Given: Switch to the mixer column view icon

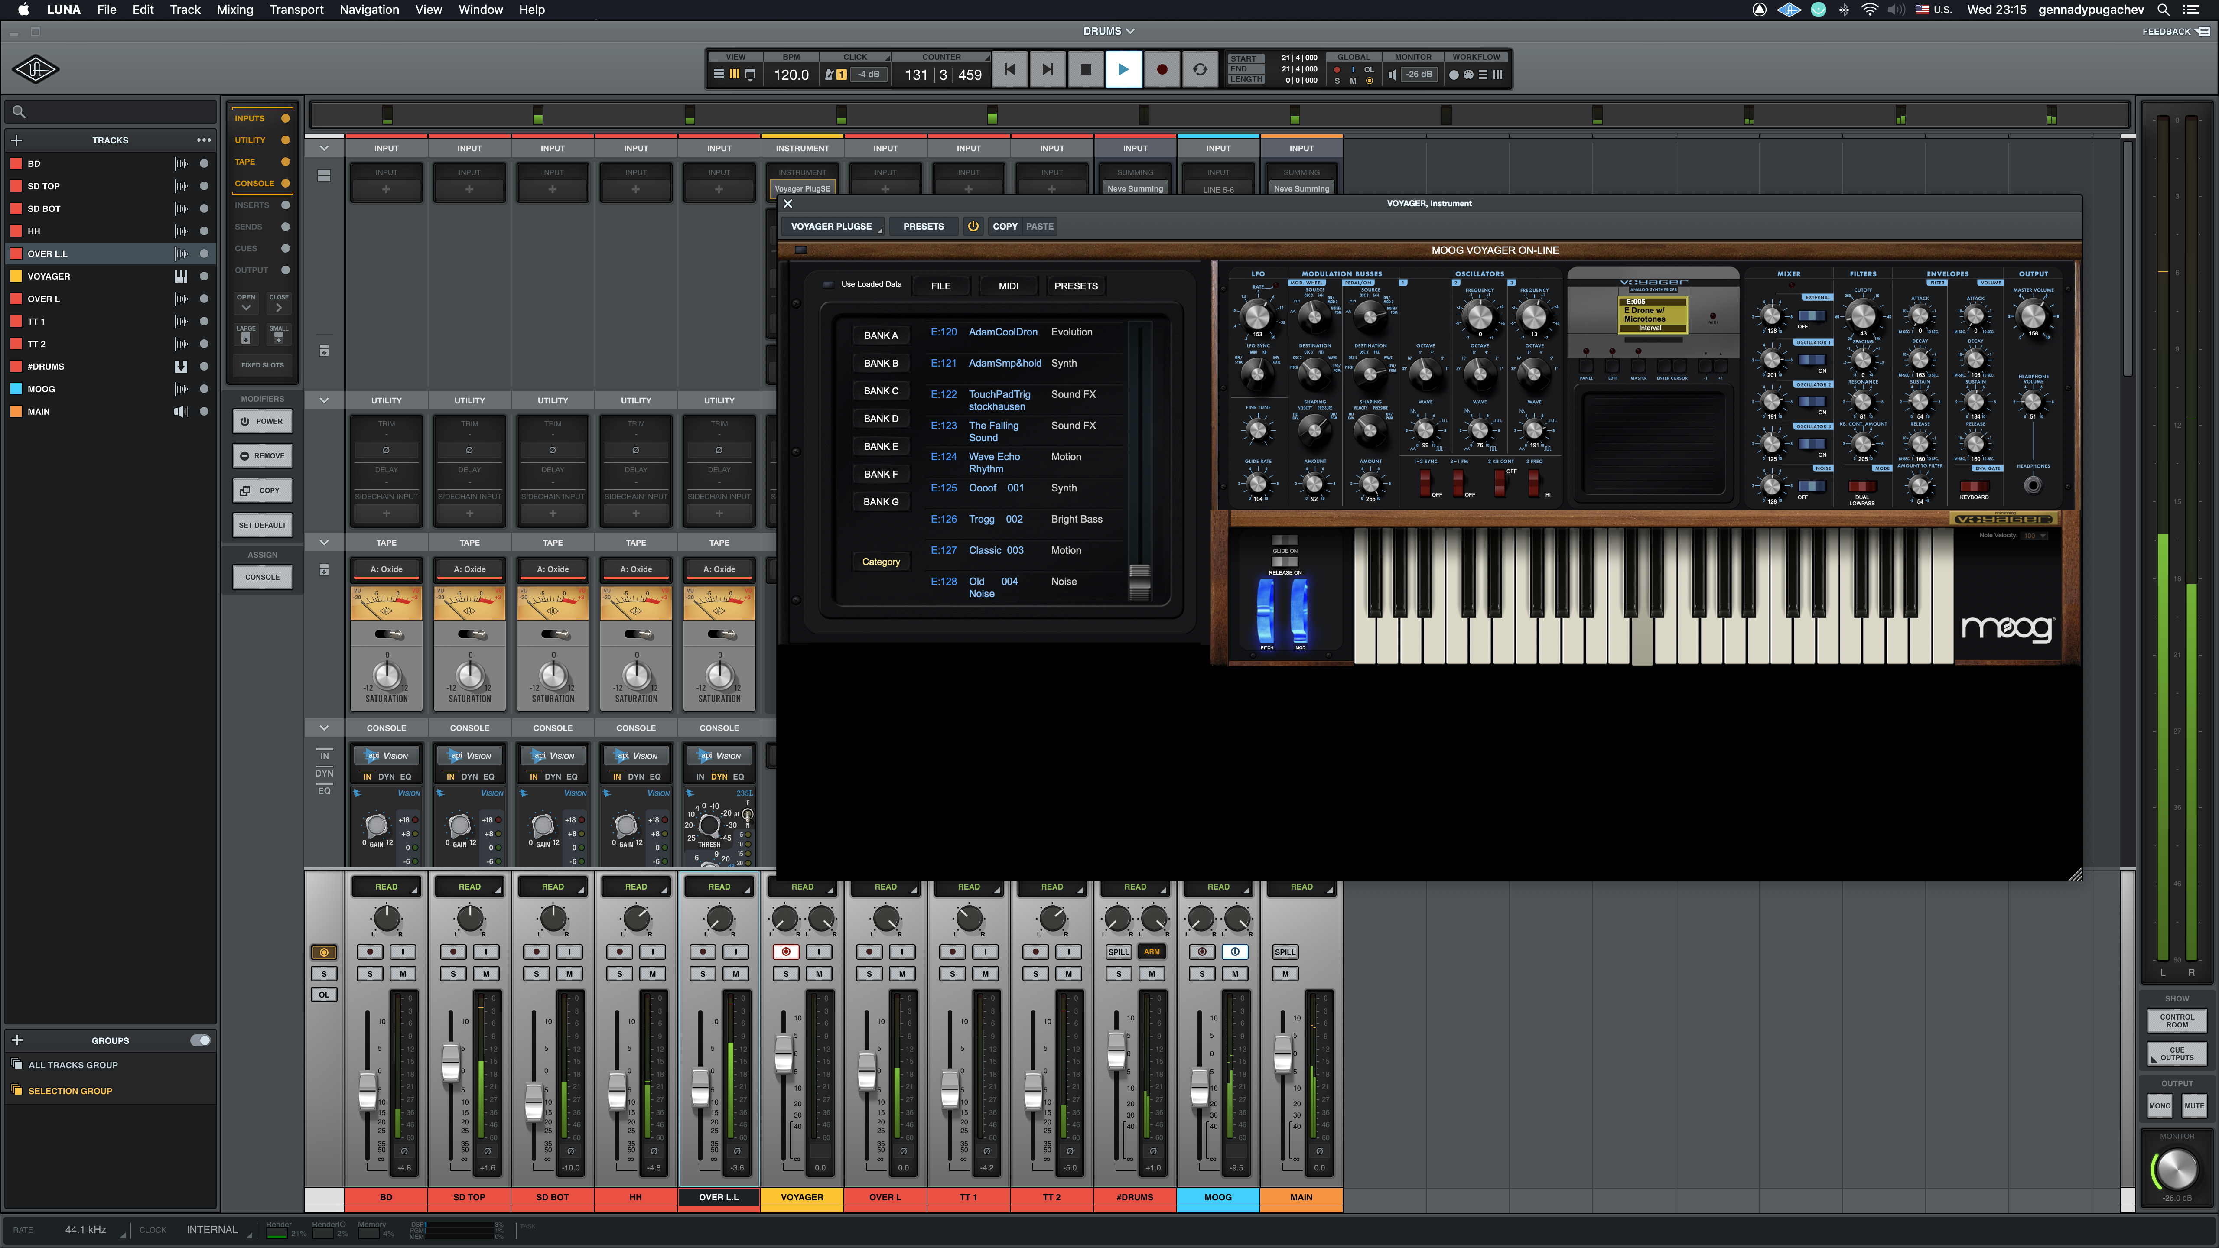Looking at the screenshot, I should point(734,75).
